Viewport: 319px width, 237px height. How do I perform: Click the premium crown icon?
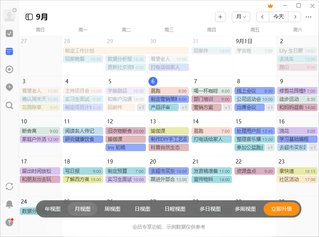[x=270, y=6]
